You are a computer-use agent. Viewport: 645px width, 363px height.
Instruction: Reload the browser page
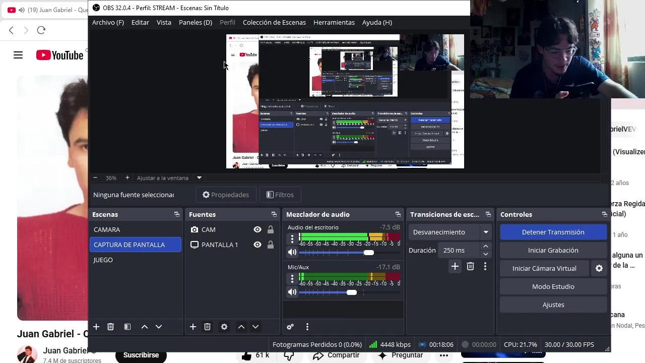pyautogui.click(x=41, y=30)
